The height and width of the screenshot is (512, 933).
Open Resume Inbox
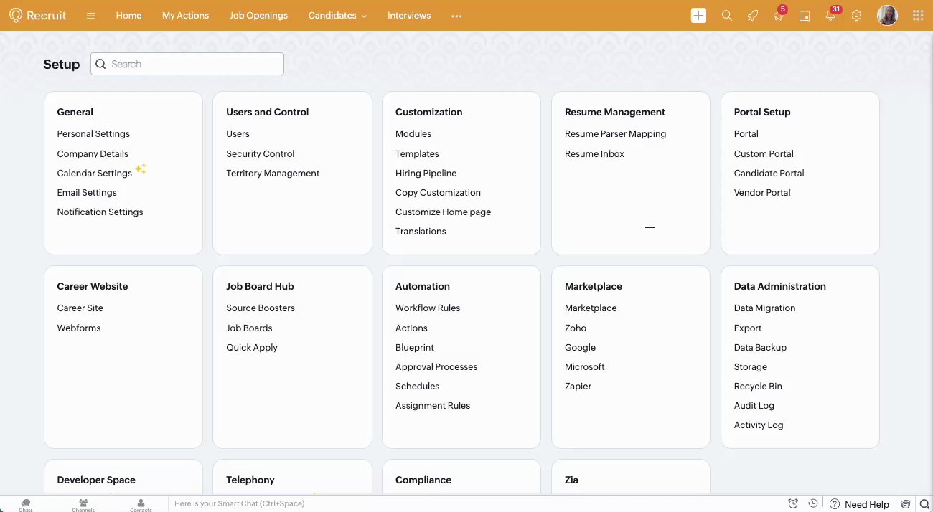[594, 154]
